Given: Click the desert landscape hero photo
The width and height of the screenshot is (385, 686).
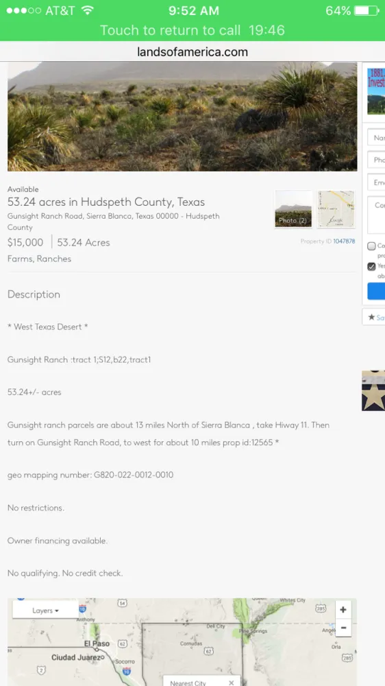Looking at the screenshot, I should point(182,117).
